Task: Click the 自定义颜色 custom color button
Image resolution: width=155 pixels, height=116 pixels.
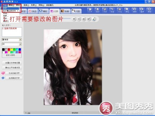Action: [x=12, y=55]
